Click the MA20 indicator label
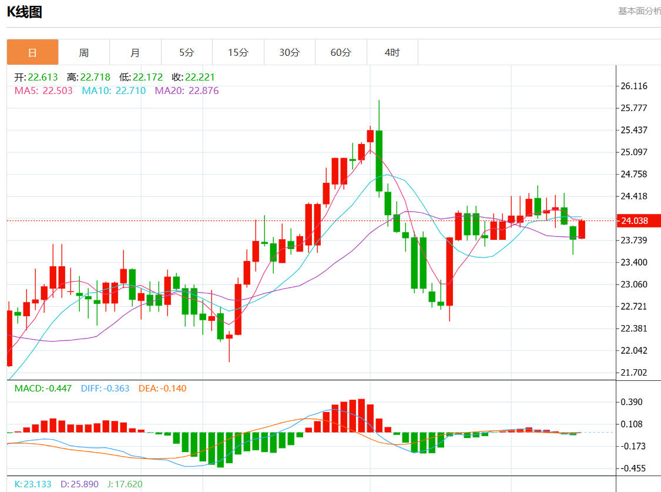Viewport: 661px width, 492px height. point(186,91)
